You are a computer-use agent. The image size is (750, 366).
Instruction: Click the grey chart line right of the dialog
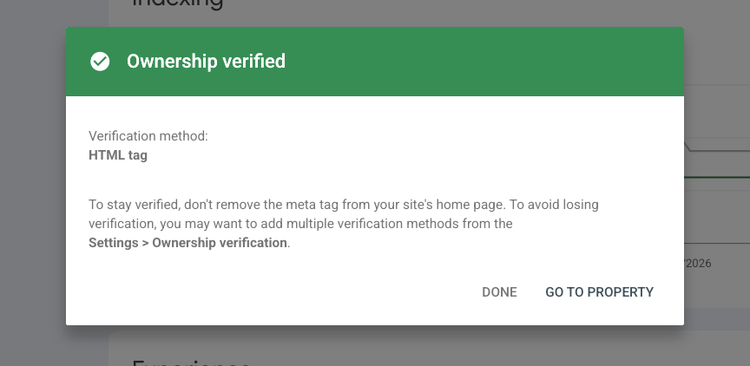pos(718,151)
